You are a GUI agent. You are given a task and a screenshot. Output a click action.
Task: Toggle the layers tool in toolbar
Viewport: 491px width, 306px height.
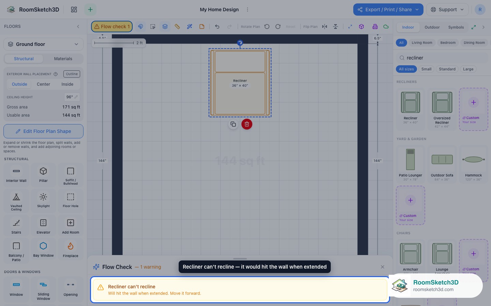[165, 27]
